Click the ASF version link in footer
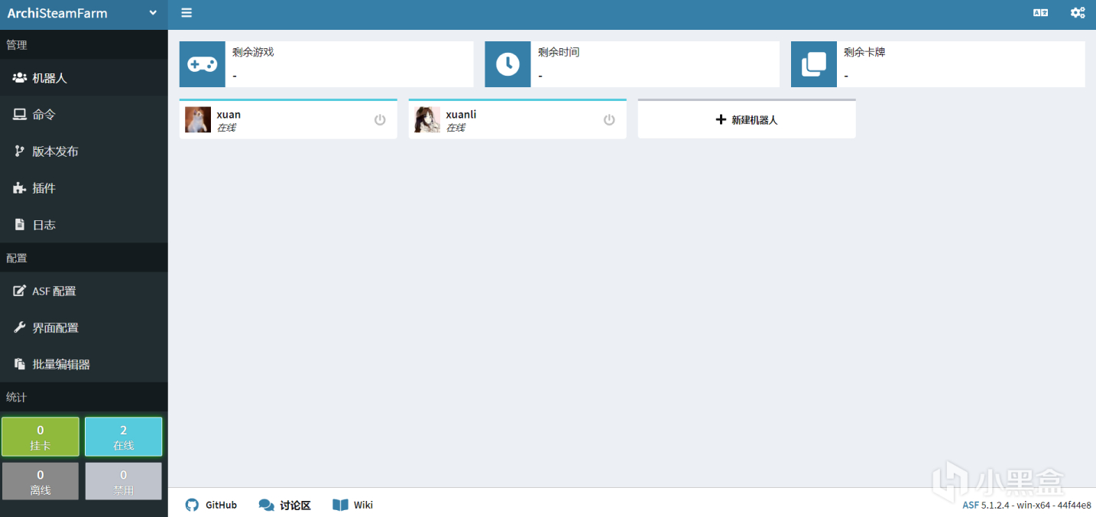The height and width of the screenshot is (517, 1096). pos(971,506)
